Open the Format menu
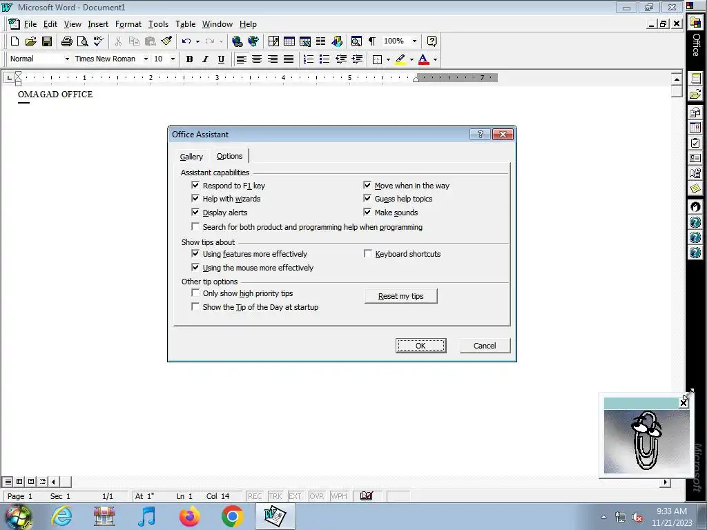 pos(128,24)
